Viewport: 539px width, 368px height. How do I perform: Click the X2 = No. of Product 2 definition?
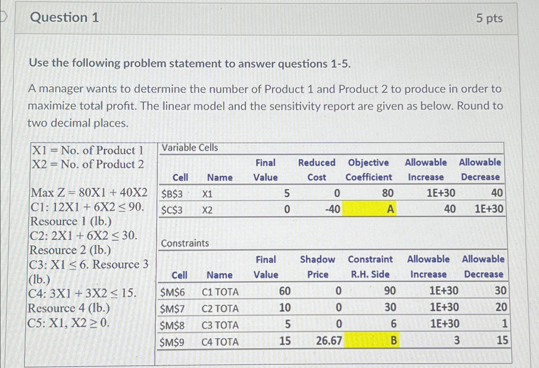[x=88, y=164]
